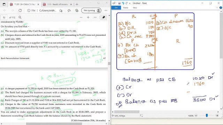Close the '1.01 CA-CMA-CS Fou' tab
The height and width of the screenshot is (125, 223).
tap(38, 5)
